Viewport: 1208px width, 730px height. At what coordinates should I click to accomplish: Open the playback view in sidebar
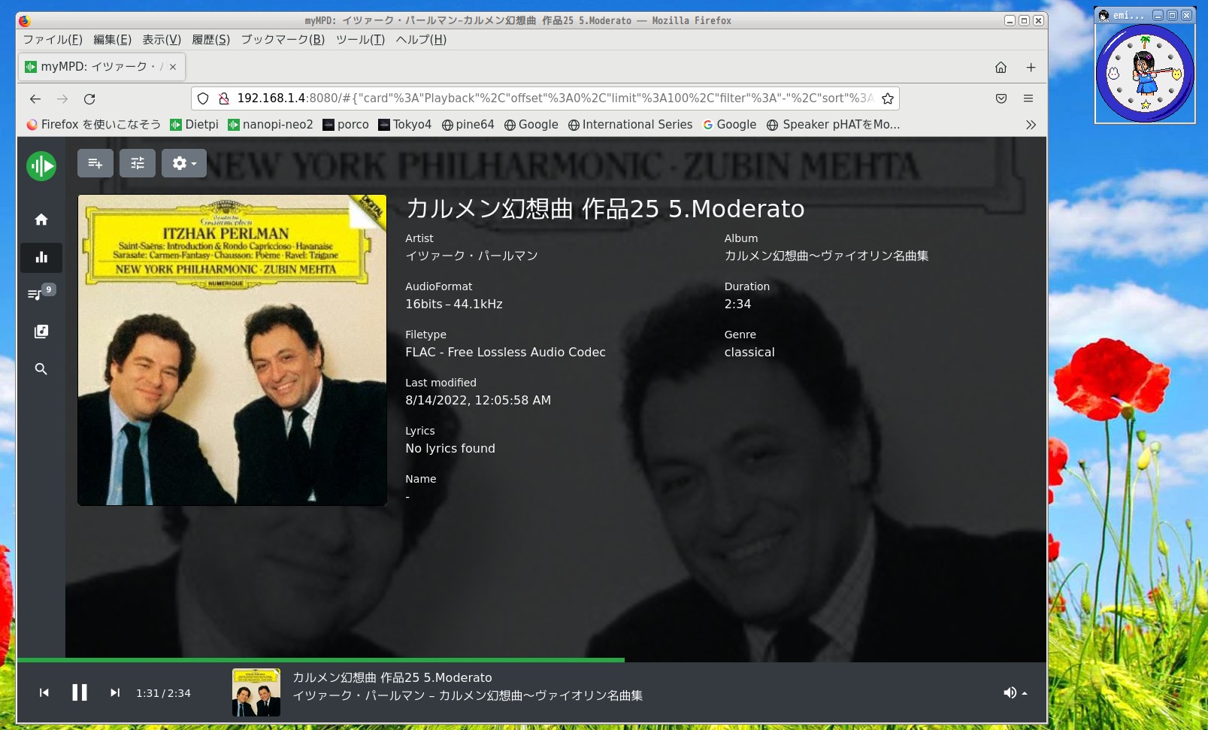pyautogui.click(x=41, y=257)
